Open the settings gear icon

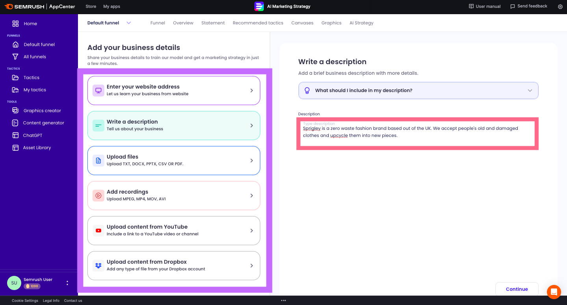[x=560, y=7]
